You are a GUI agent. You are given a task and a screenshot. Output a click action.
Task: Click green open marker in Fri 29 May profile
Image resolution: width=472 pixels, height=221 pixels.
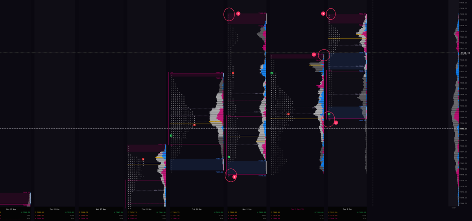[x=171, y=135]
